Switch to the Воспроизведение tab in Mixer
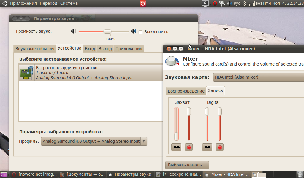The height and width of the screenshot is (178, 304). tap(186, 91)
